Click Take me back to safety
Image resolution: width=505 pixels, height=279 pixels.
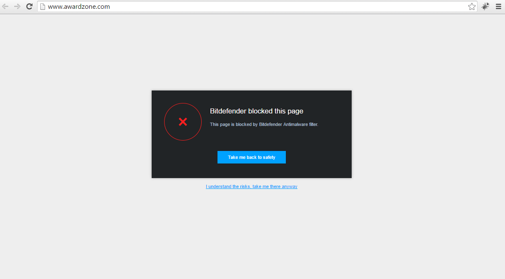tap(252, 157)
